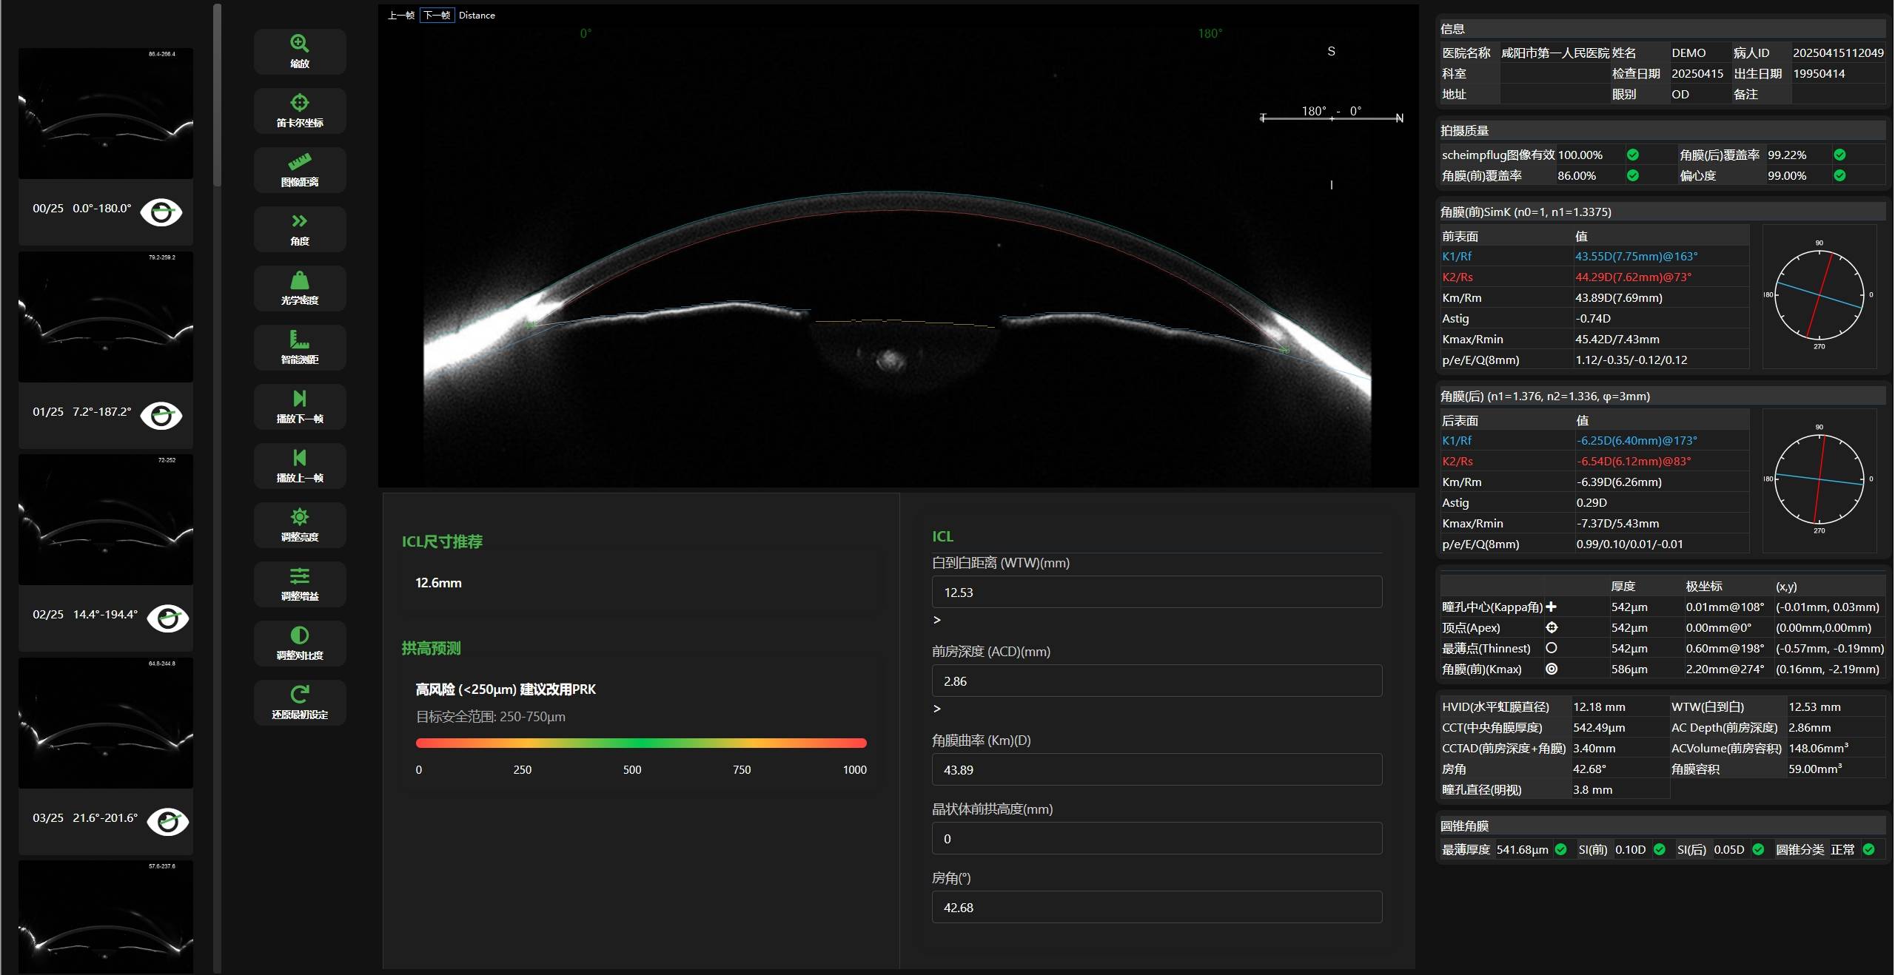Viewport: 1895px width, 975px height.
Task: Click the vault prediction gradient bar
Action: click(641, 743)
